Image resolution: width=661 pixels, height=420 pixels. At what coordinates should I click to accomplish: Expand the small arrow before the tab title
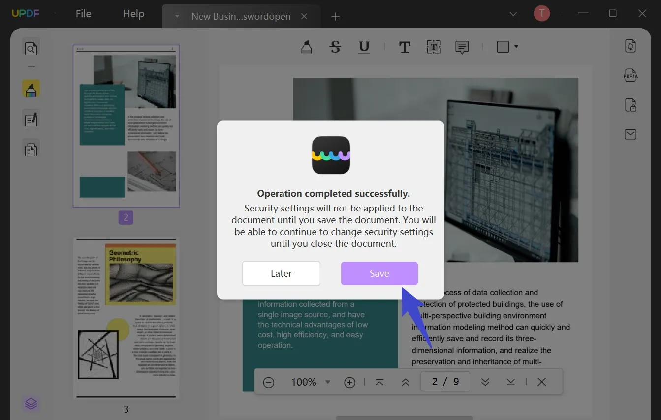(177, 16)
